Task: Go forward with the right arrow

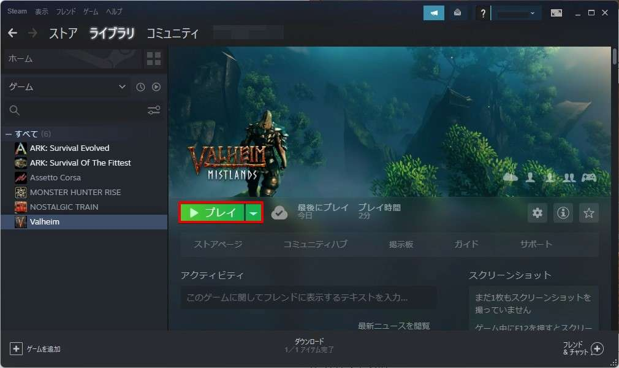Action: (x=32, y=33)
